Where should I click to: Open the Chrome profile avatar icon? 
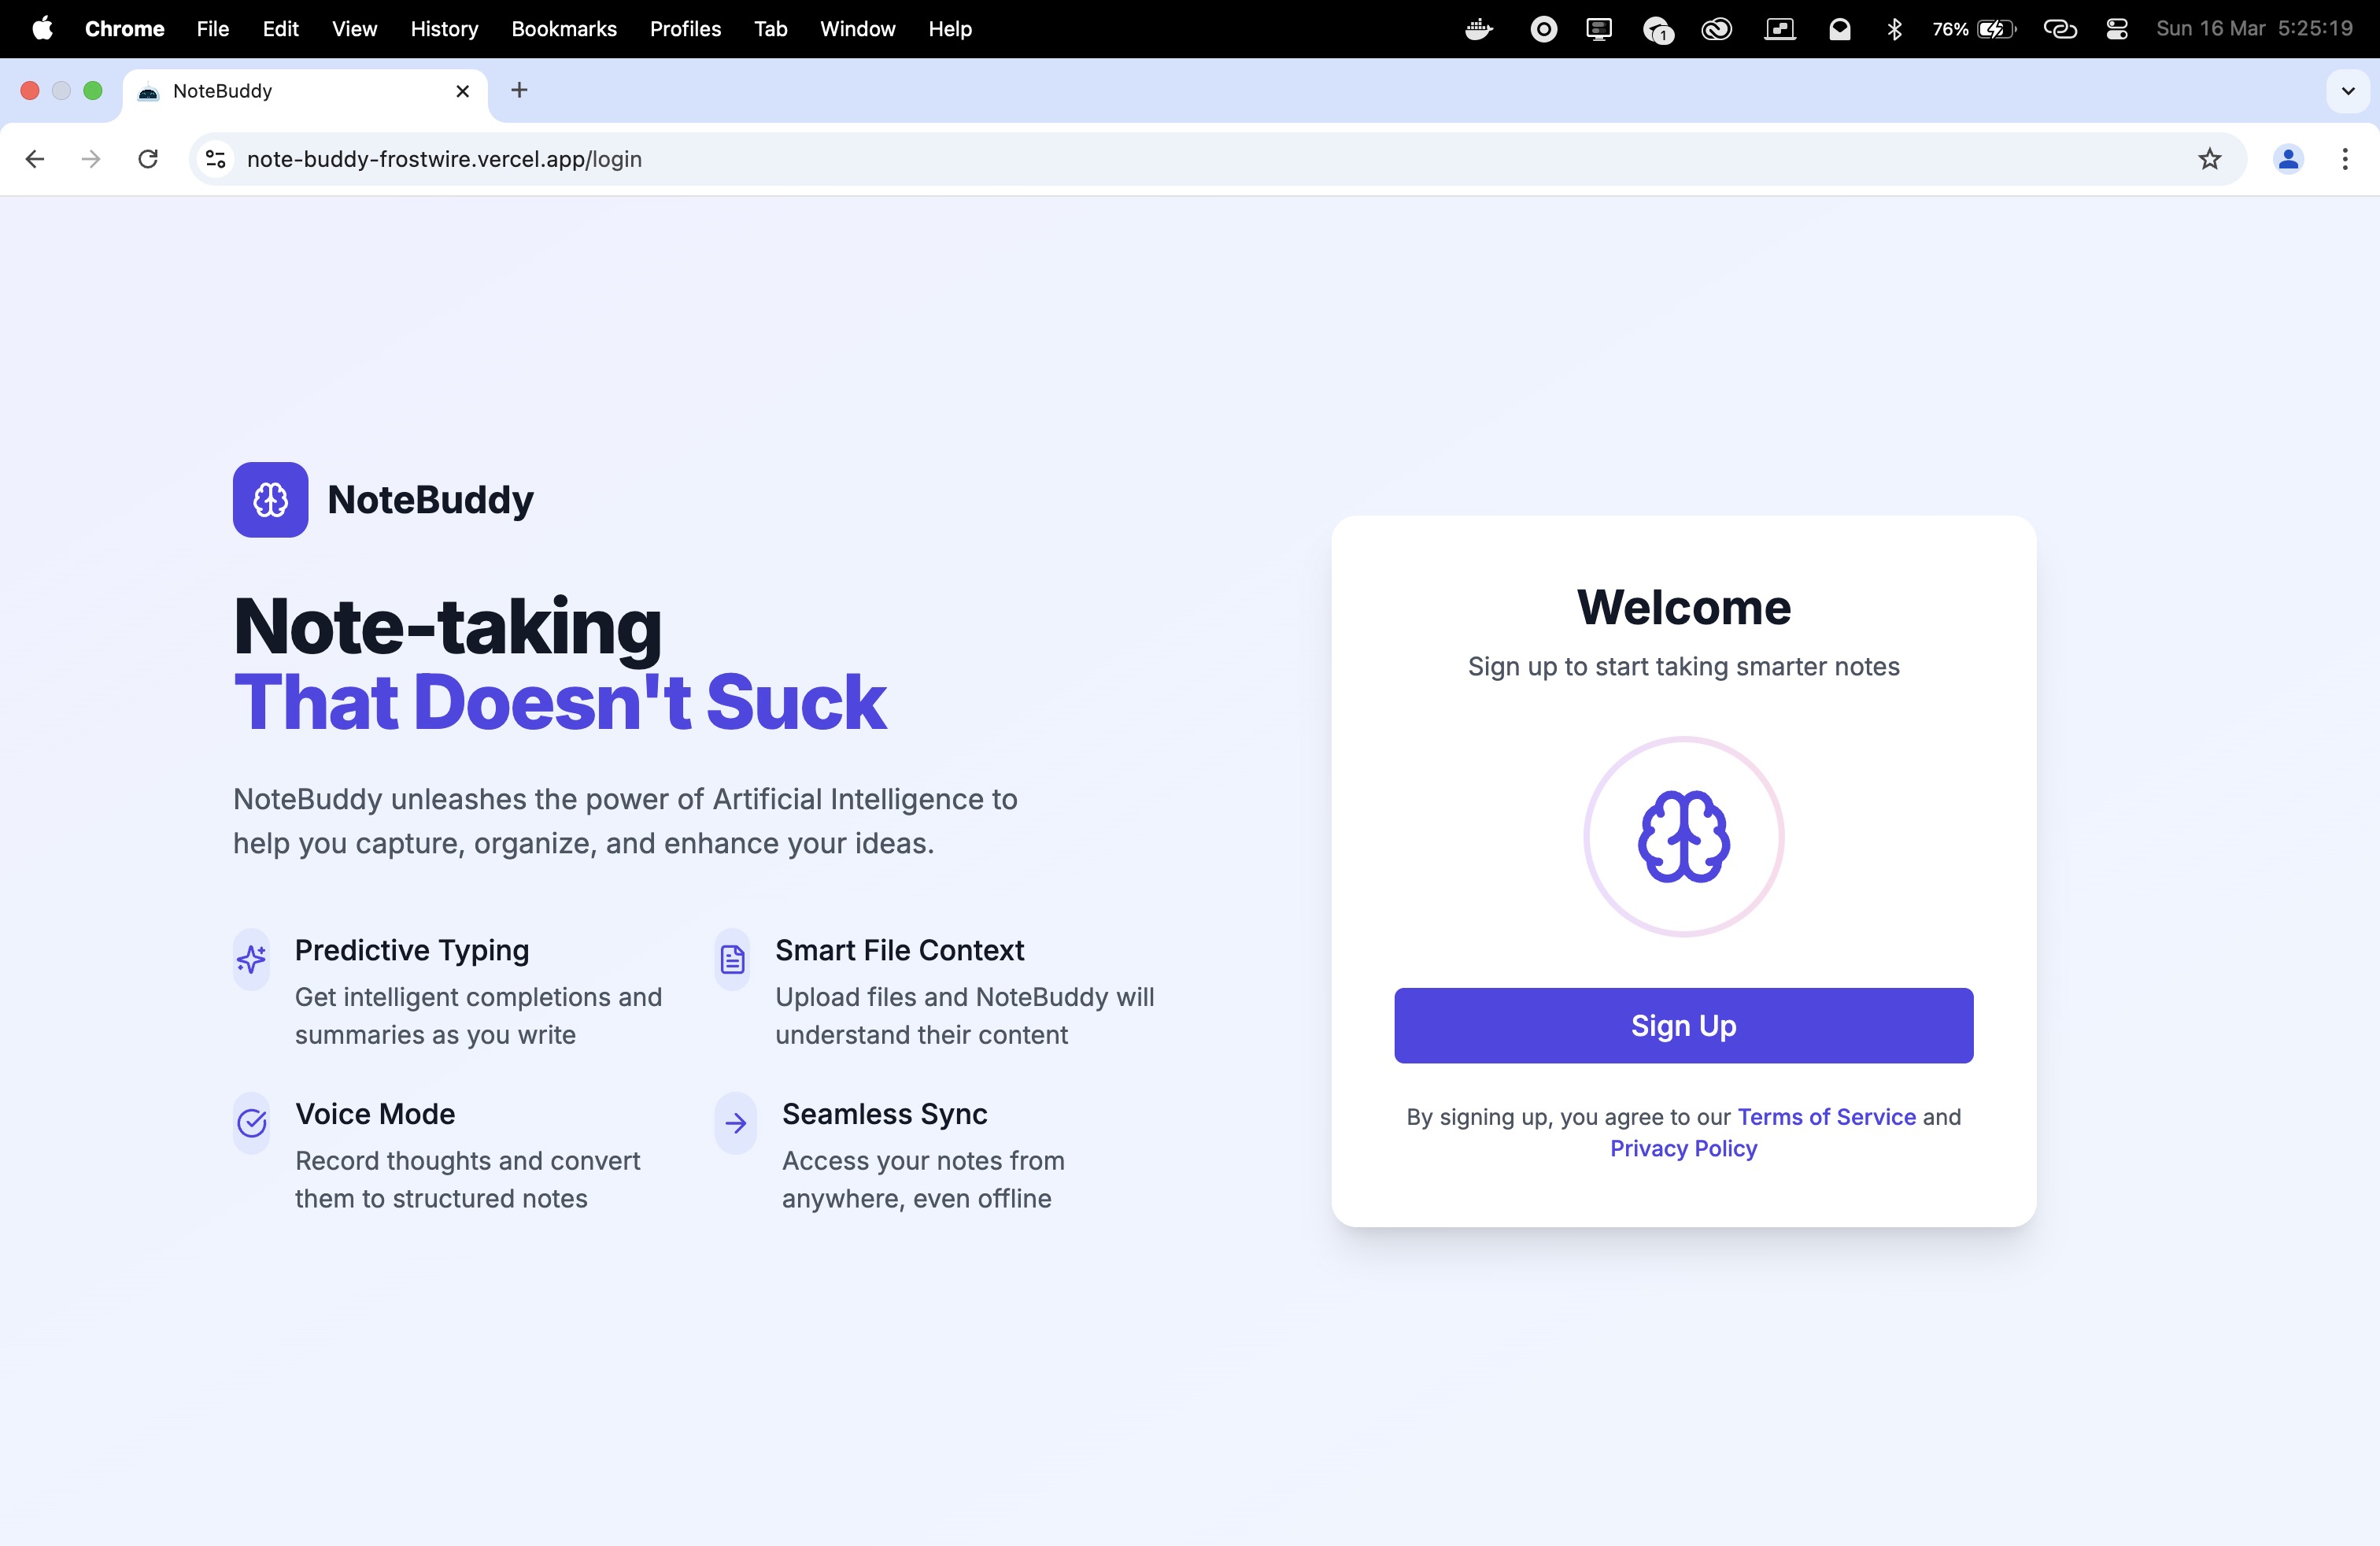coord(2287,159)
